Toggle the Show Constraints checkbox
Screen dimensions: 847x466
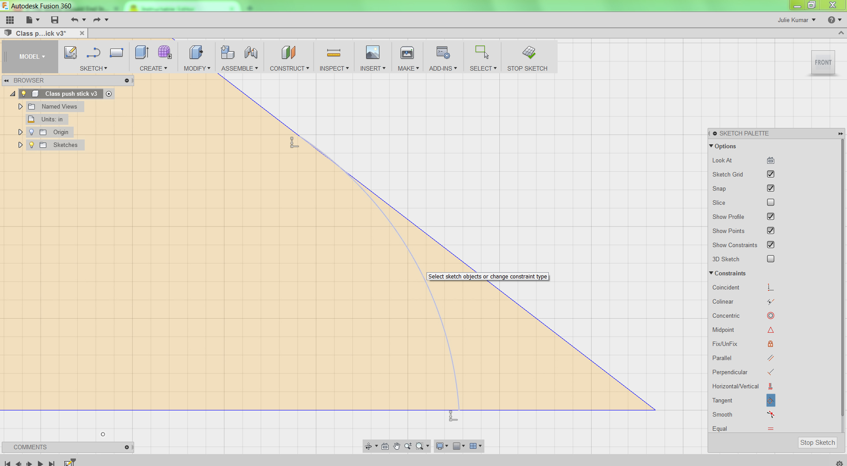771,245
